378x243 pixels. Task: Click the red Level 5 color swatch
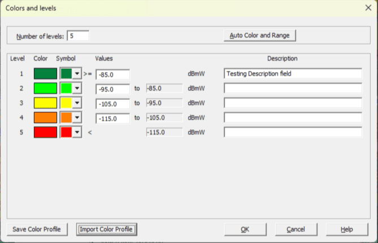coord(45,132)
